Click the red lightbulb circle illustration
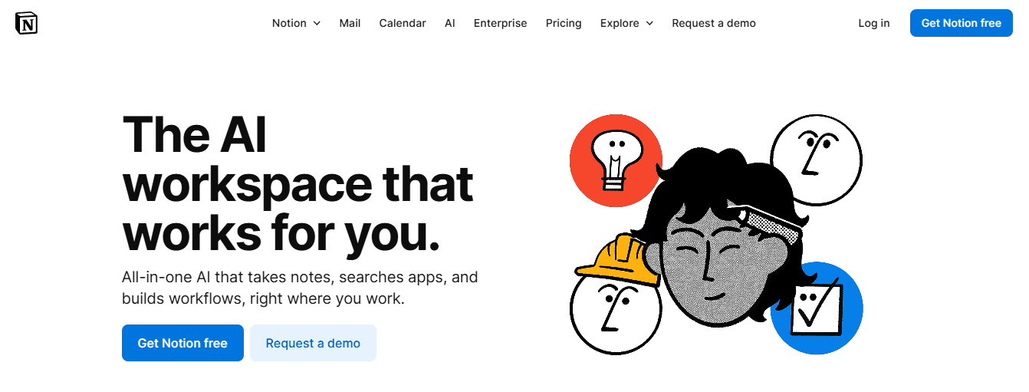 (x=616, y=161)
